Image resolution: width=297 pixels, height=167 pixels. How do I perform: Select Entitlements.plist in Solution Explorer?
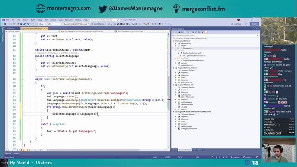[x=187, y=104]
